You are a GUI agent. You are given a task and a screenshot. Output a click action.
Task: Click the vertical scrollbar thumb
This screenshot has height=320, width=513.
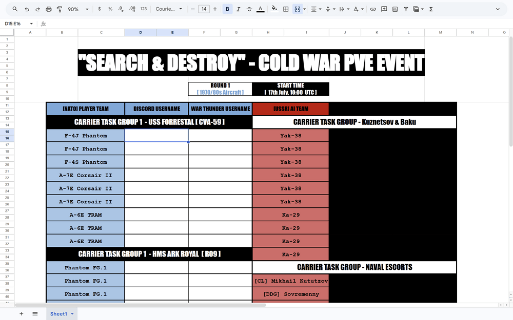511,91
